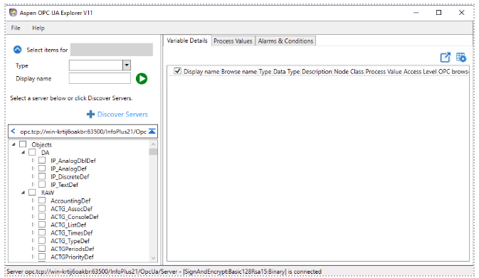The image size is (479, 278).
Task: Check the AccountingDef checkbox
Action: 42,201
